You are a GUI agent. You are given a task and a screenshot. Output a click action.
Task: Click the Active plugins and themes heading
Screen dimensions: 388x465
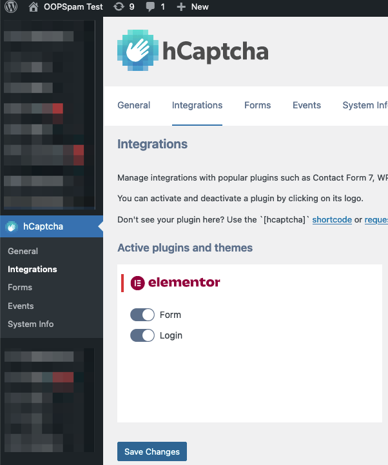(185, 248)
